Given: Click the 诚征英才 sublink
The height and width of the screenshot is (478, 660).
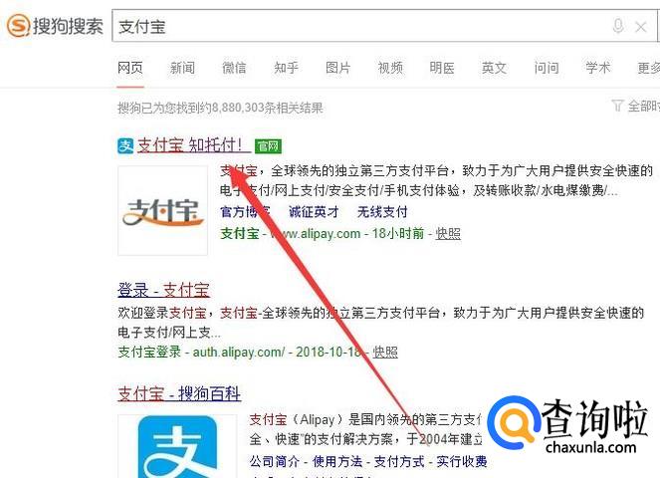Looking at the screenshot, I should click(314, 211).
